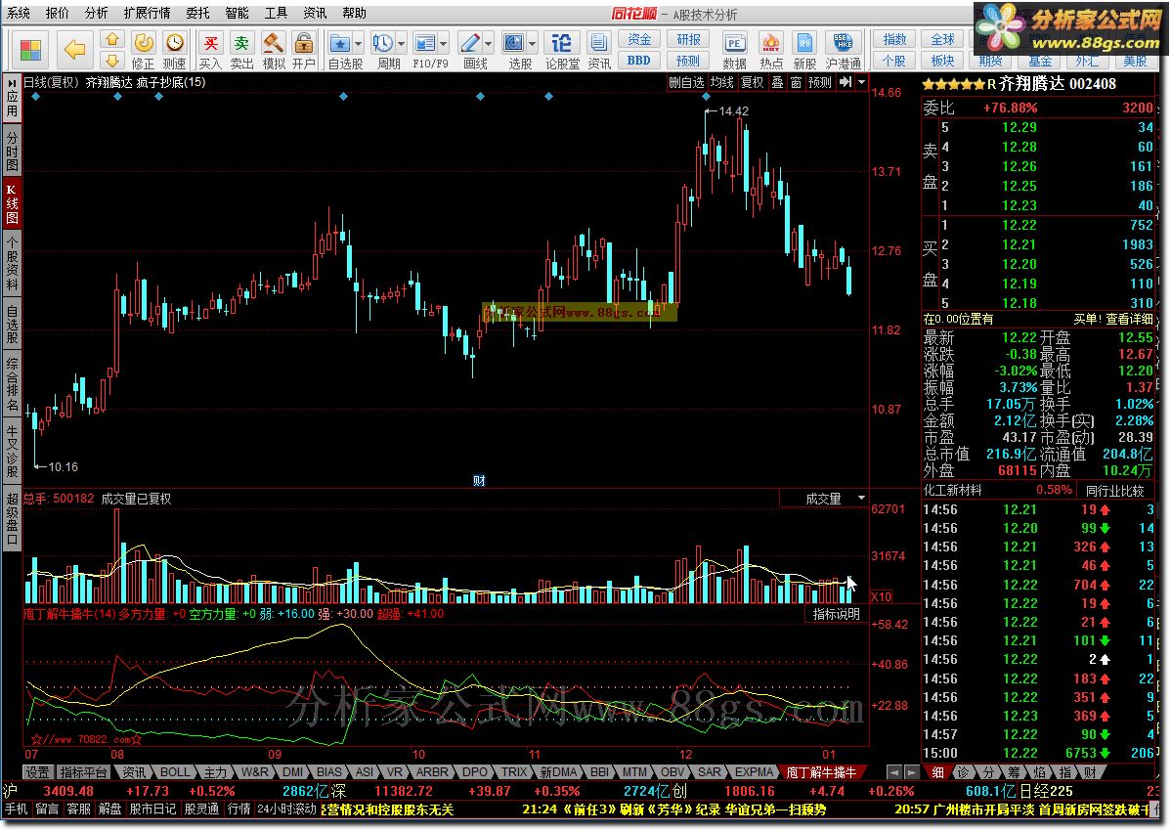Click the 买入 buy icon
This screenshot has width=1171, height=831.
coord(210,50)
